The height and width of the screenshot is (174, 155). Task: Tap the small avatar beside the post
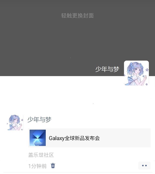[x=15, y=122]
